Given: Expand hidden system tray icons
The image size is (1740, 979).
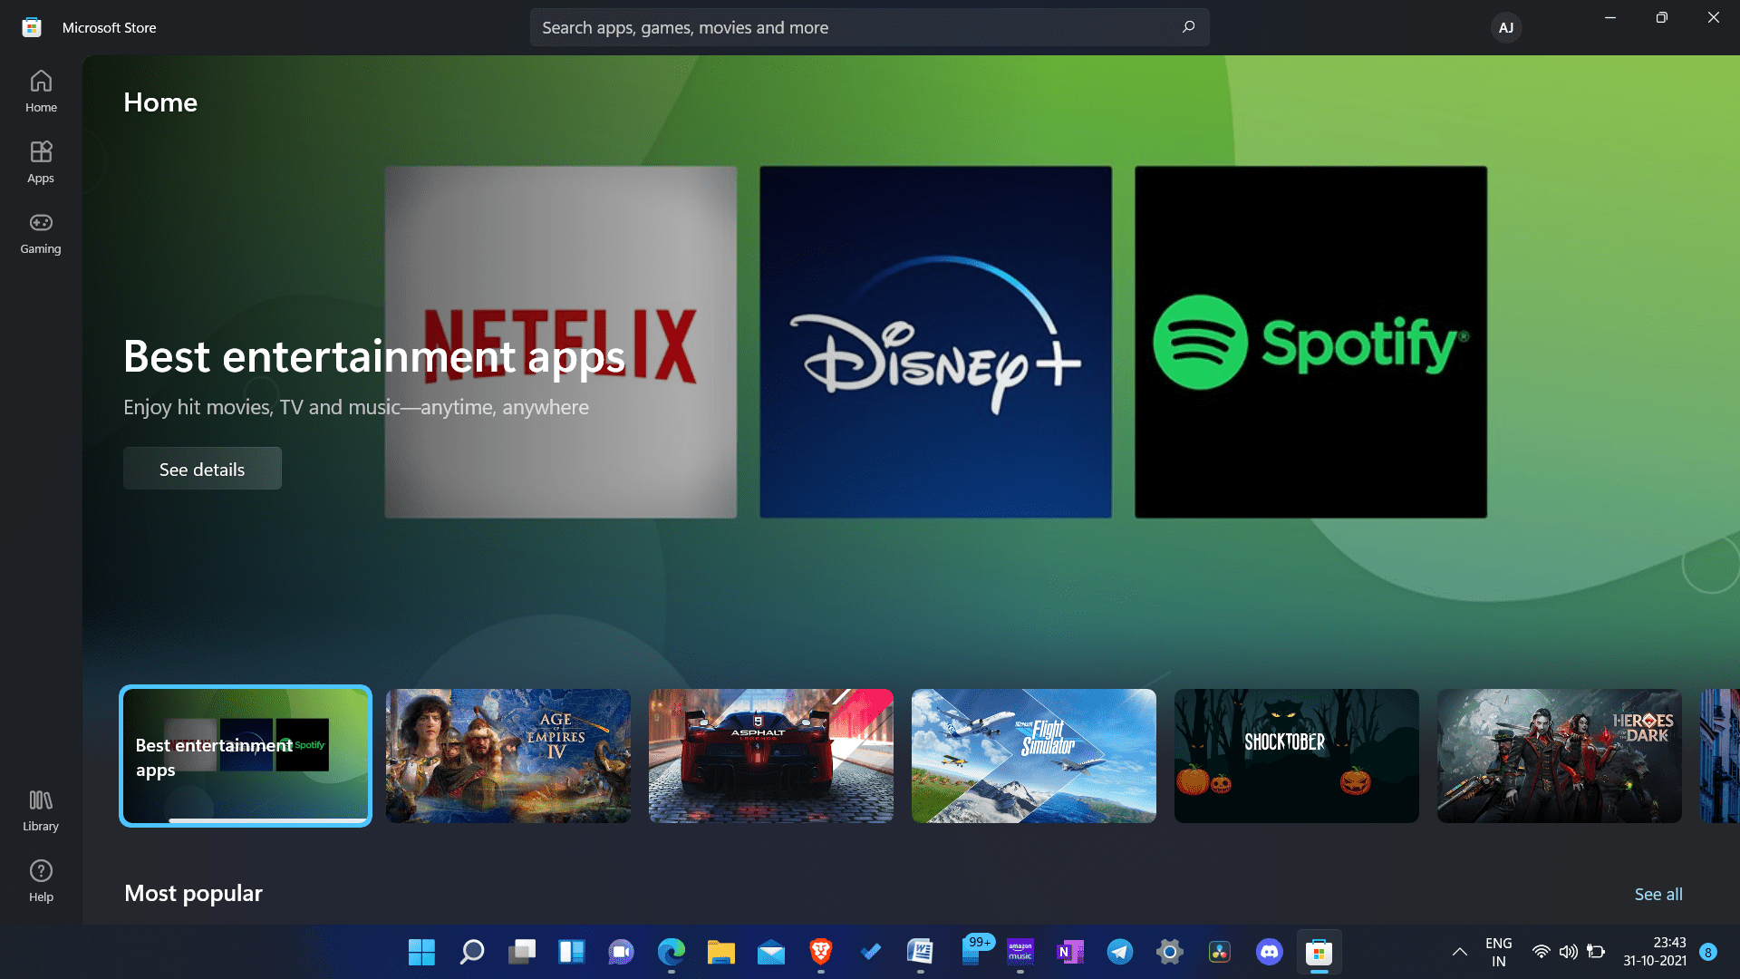Looking at the screenshot, I should coord(1460,952).
